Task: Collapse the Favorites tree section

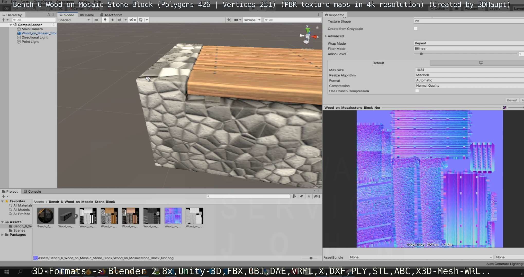Action: coord(2,201)
